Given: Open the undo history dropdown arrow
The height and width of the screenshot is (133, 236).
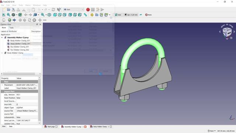Looking at the screenshot, I should click(42, 10).
